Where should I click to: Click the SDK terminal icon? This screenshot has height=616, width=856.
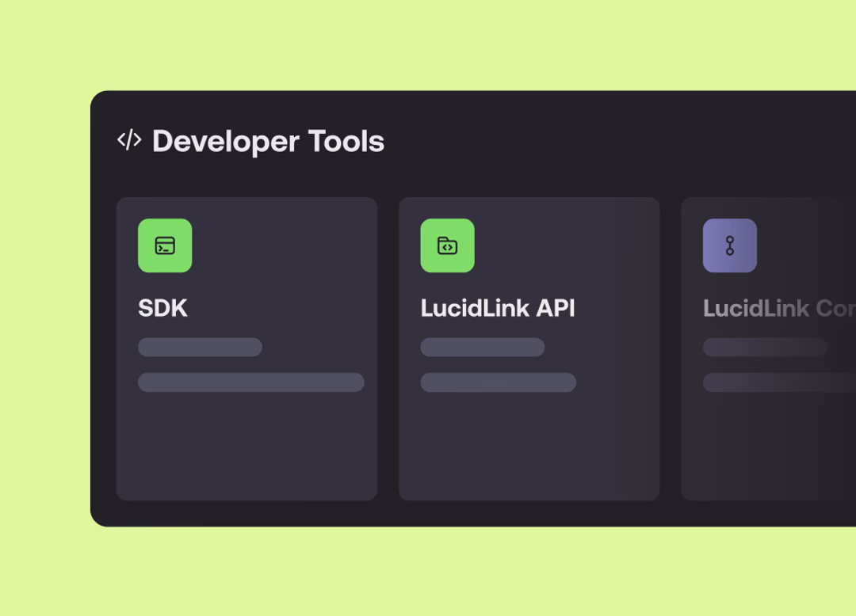click(165, 245)
